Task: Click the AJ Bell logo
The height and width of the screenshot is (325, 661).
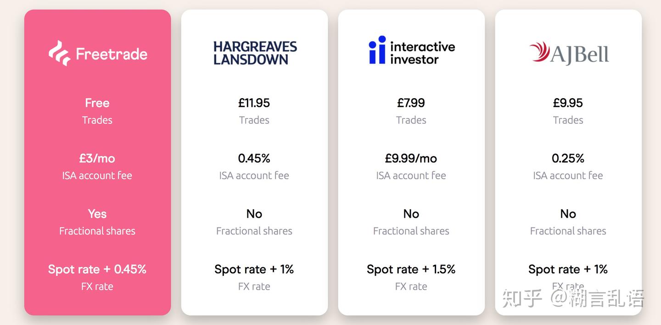Action: pos(569,53)
